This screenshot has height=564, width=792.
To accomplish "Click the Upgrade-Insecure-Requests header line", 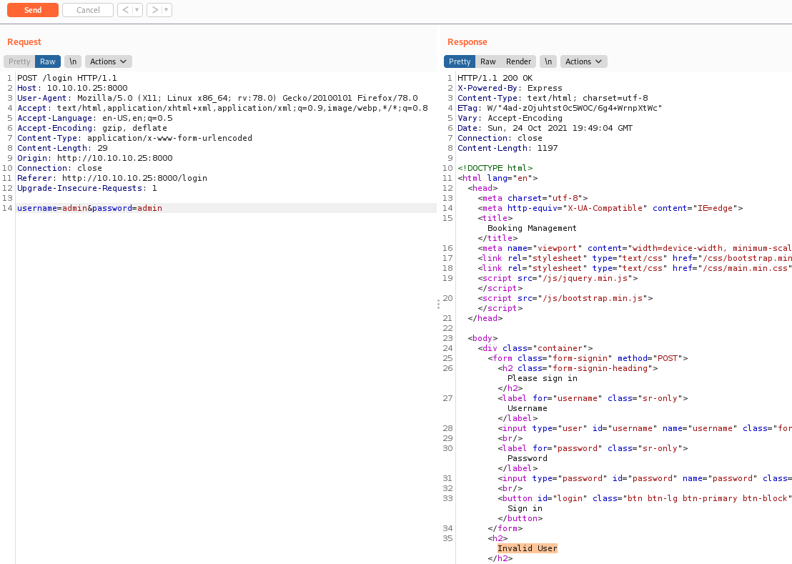I will [87, 188].
